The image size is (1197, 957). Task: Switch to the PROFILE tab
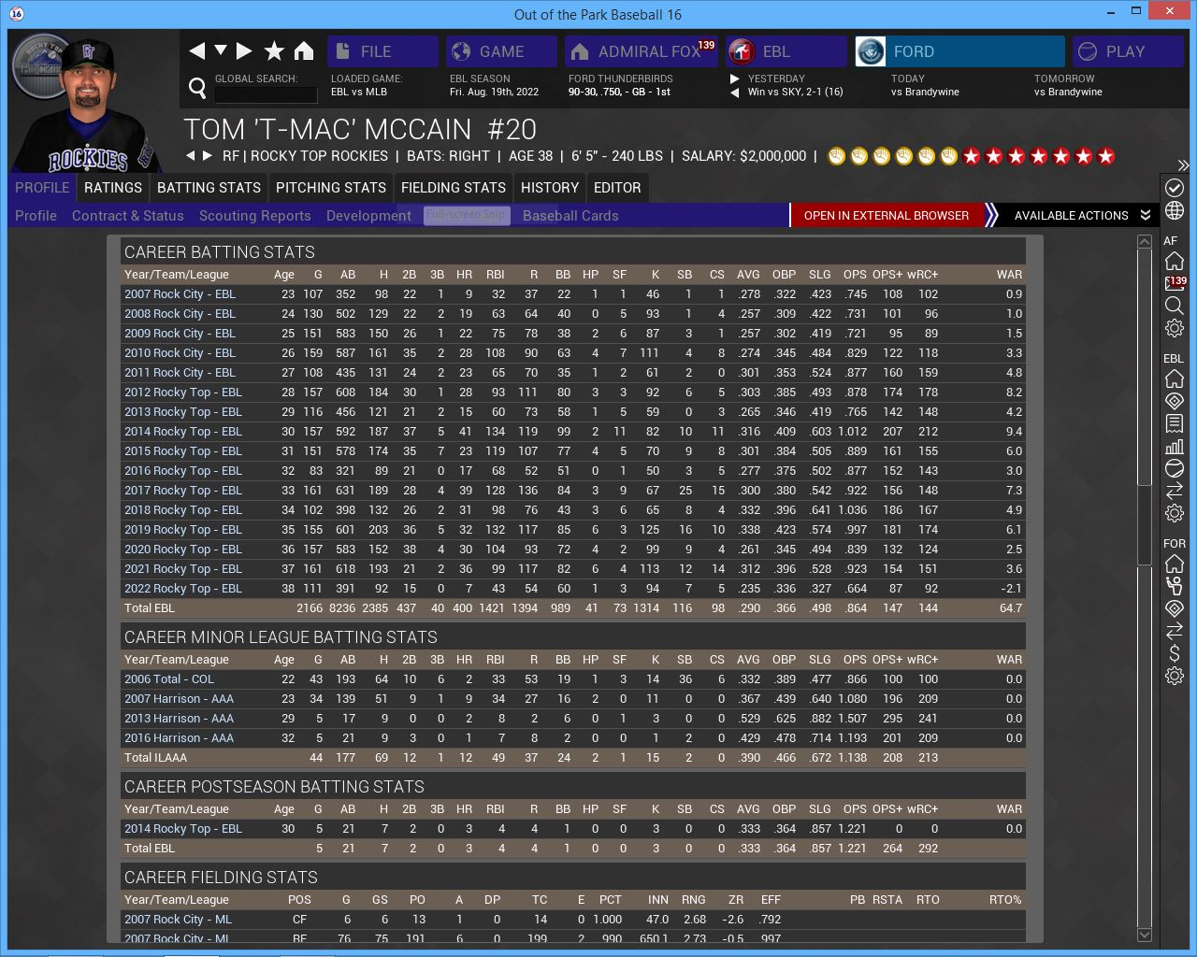coord(42,188)
